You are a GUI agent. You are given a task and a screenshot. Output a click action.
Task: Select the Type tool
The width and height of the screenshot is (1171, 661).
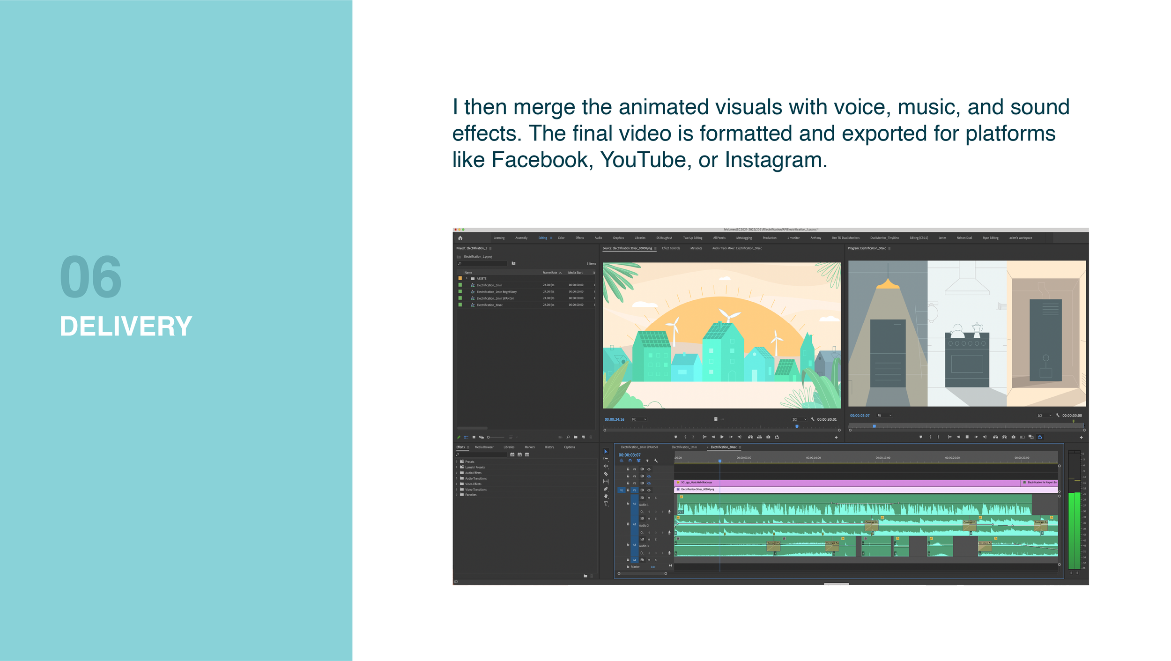tap(606, 504)
